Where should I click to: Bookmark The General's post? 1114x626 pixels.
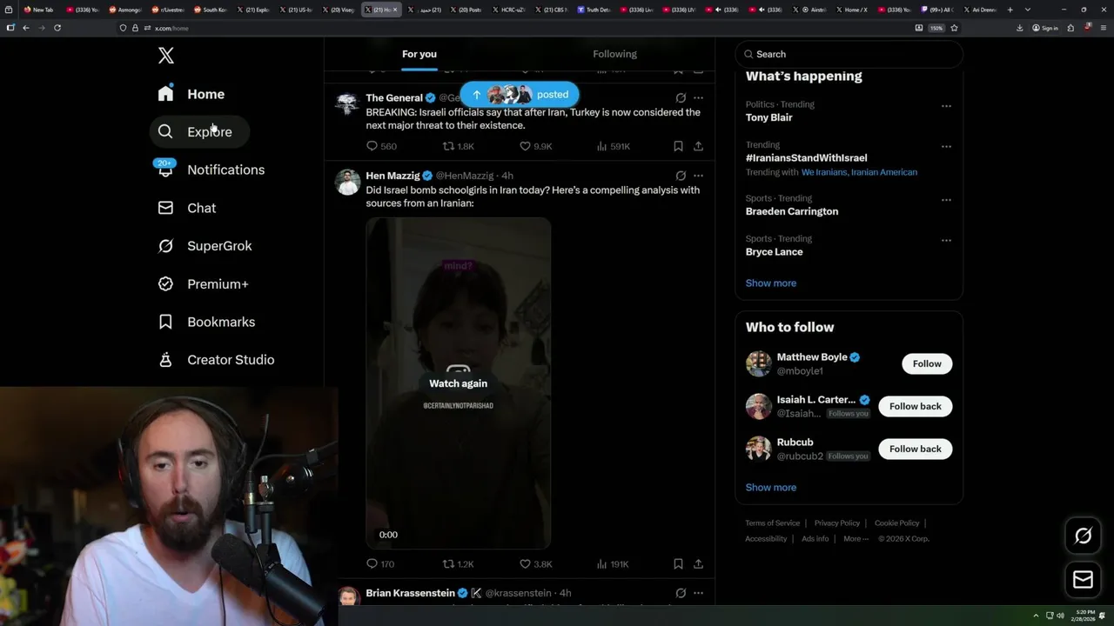678,146
